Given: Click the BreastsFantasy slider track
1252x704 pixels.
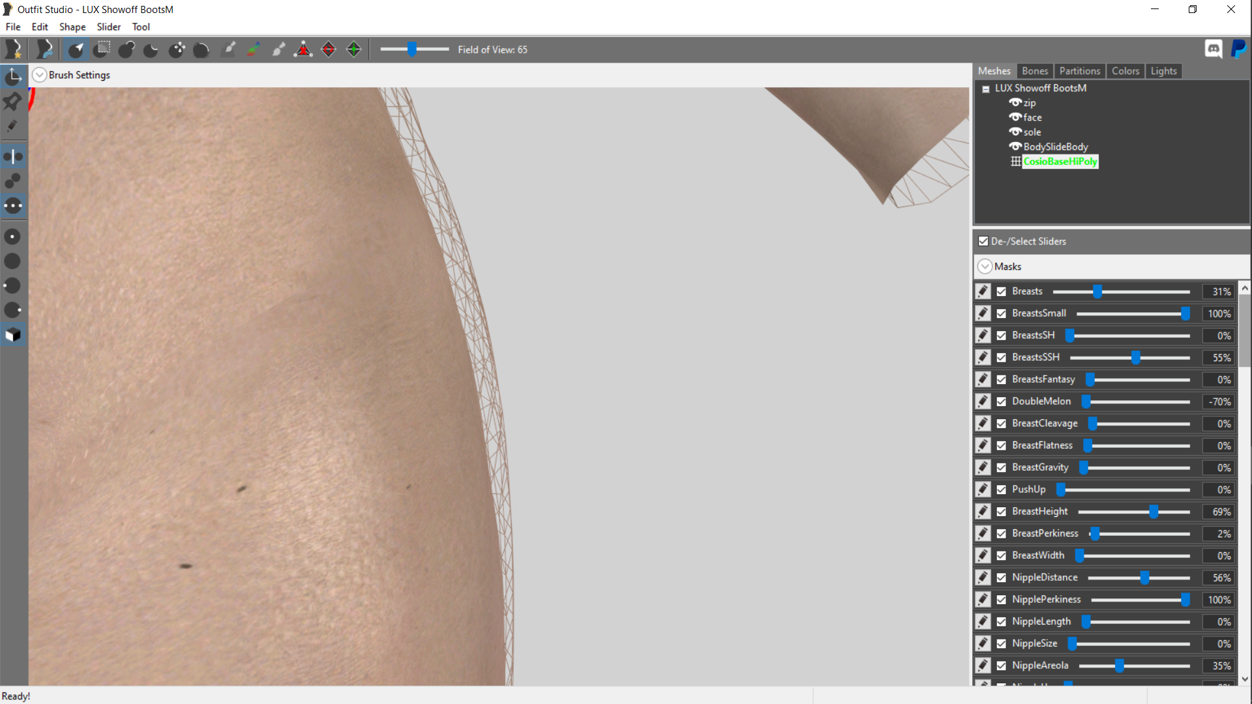Looking at the screenshot, I should coord(1138,379).
